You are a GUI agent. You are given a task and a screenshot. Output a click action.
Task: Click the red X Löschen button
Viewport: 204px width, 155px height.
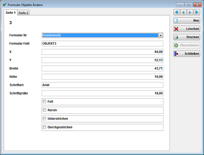[187, 29]
